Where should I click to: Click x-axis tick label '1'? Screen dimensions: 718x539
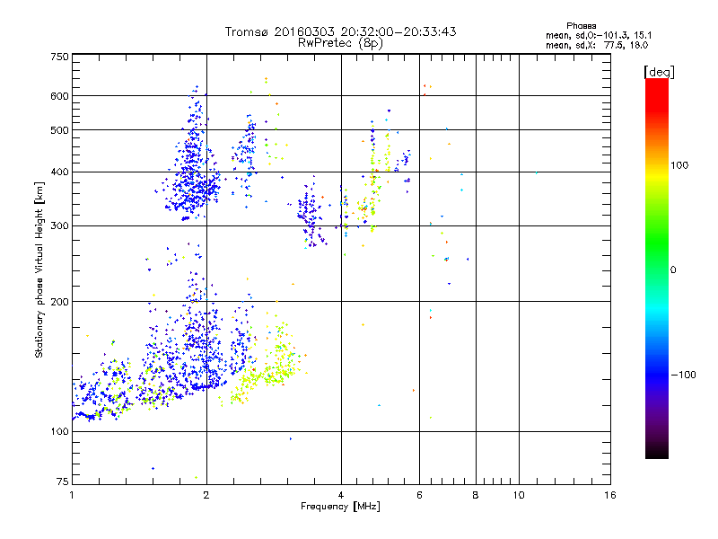(72, 495)
